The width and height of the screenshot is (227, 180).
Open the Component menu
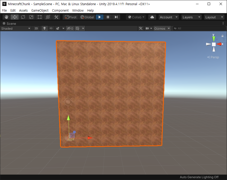[x=60, y=10]
